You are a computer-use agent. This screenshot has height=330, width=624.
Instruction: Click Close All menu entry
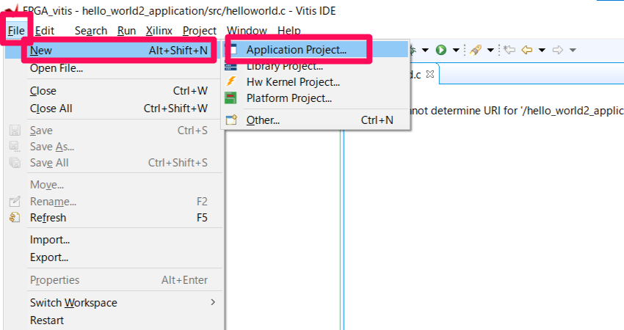(x=114, y=109)
